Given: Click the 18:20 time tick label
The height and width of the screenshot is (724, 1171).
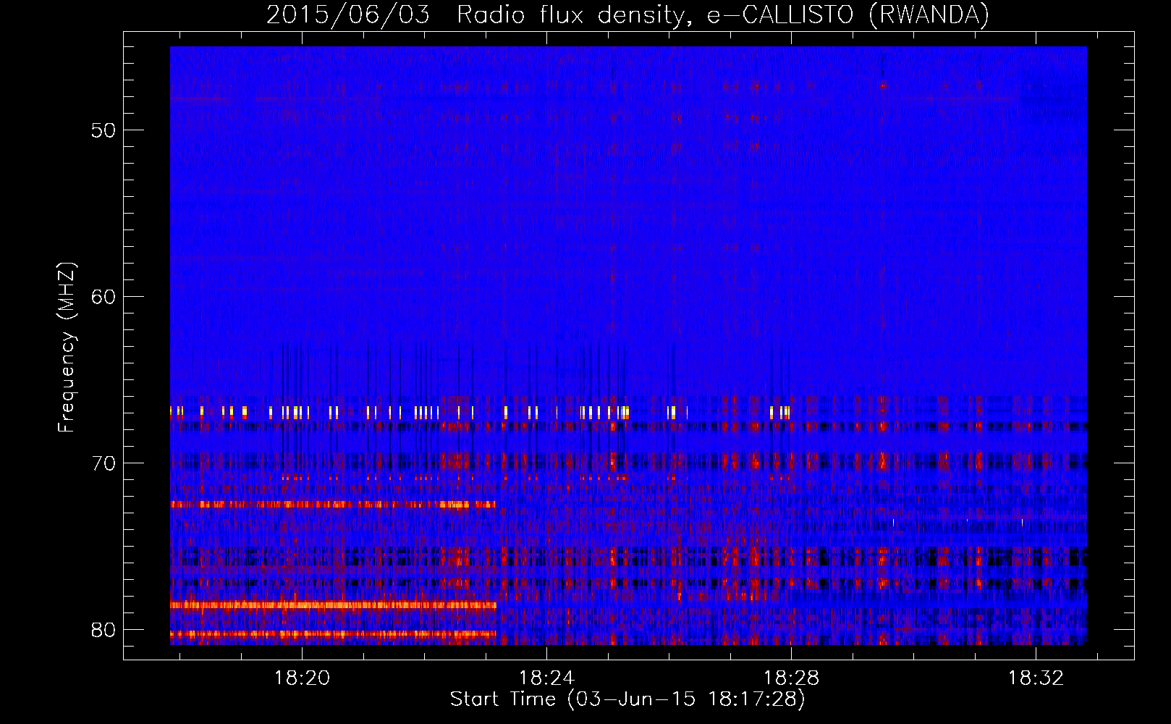Looking at the screenshot, I should tap(302, 678).
